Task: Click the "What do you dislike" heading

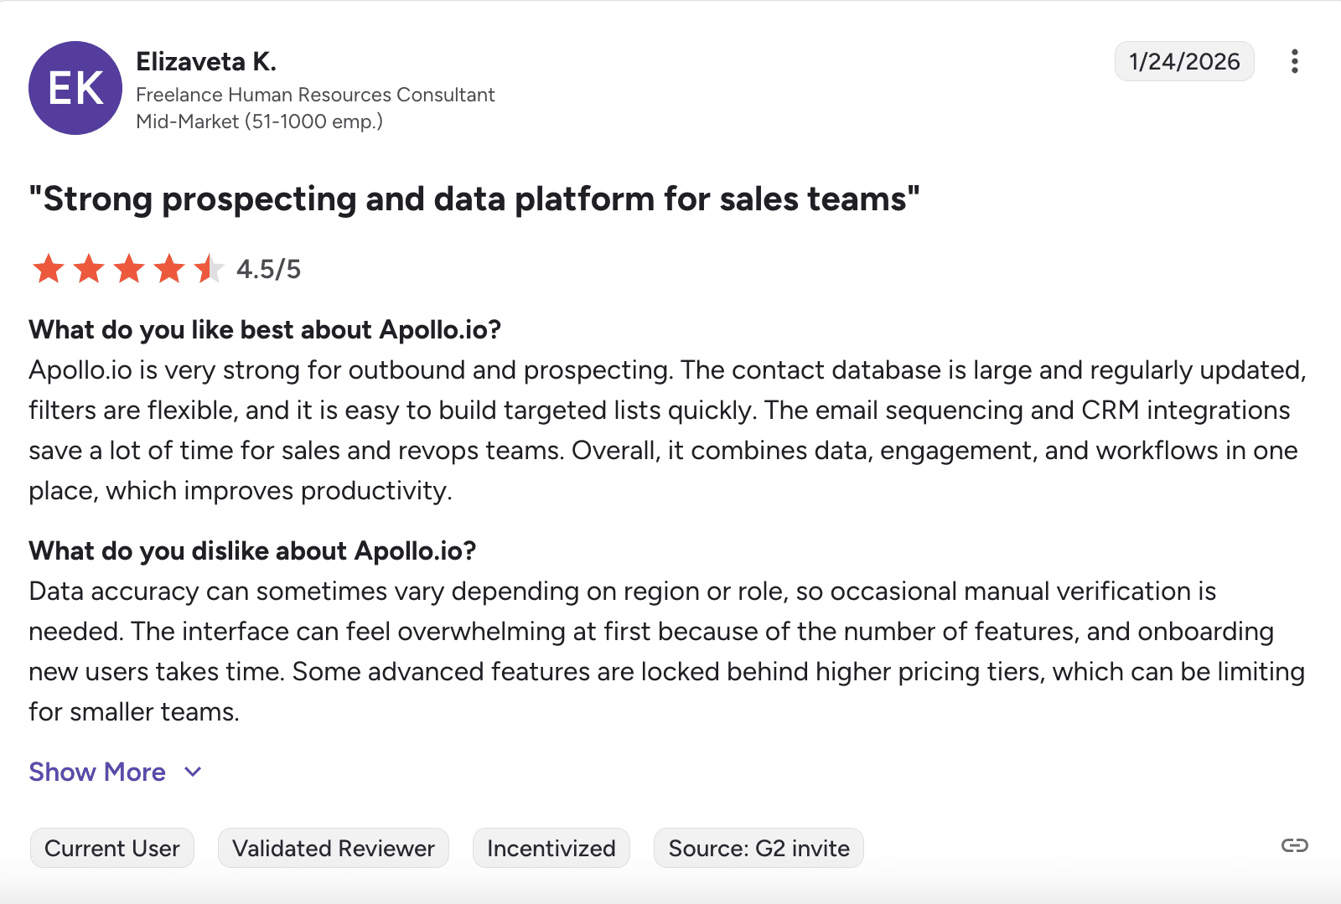Action: coord(252,551)
